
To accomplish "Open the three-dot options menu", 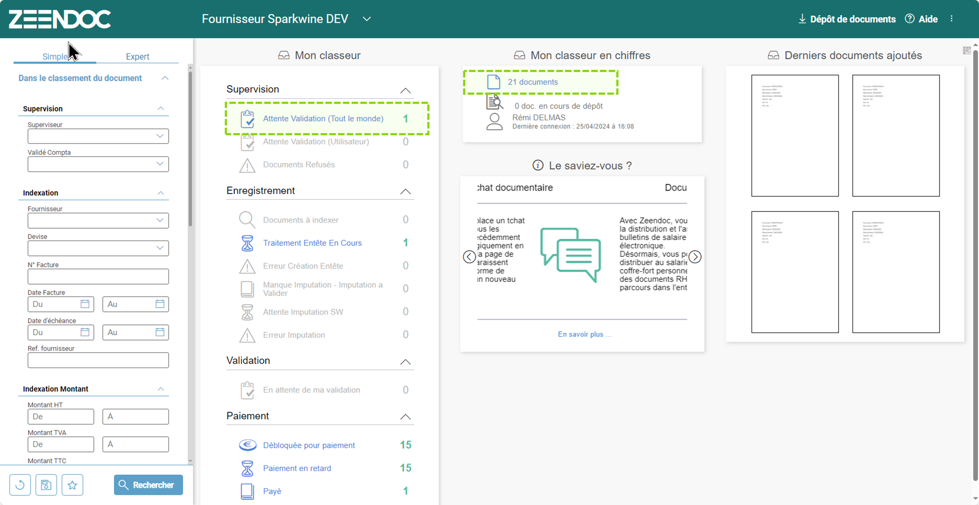I will 952,19.
